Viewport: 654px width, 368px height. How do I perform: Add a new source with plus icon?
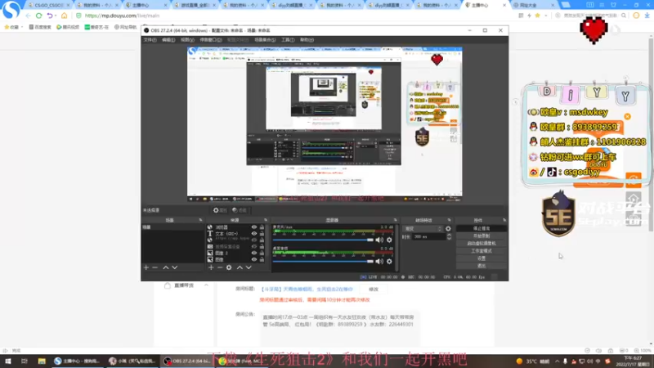coord(211,267)
